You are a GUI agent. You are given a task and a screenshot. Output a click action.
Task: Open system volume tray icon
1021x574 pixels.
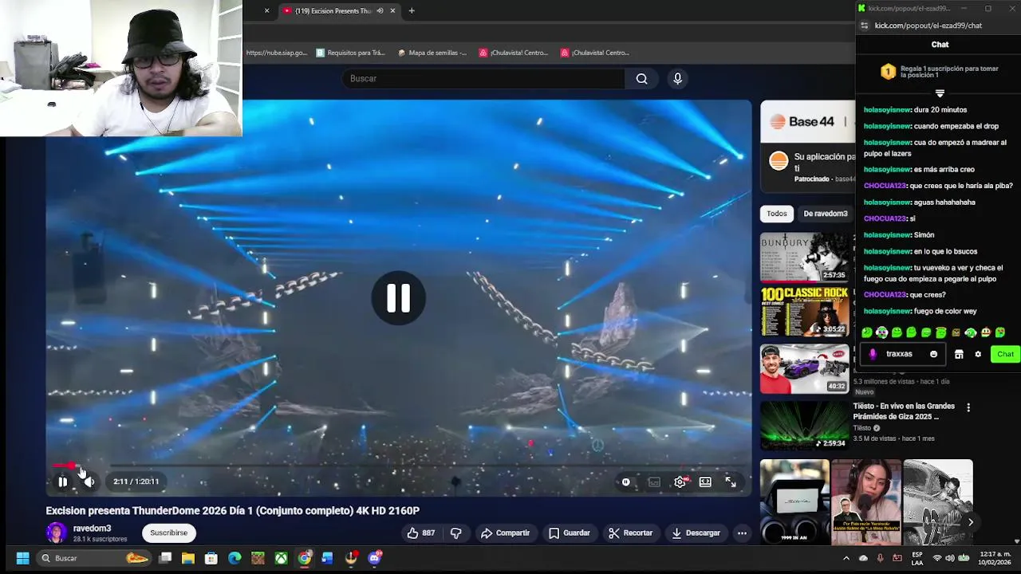click(950, 558)
